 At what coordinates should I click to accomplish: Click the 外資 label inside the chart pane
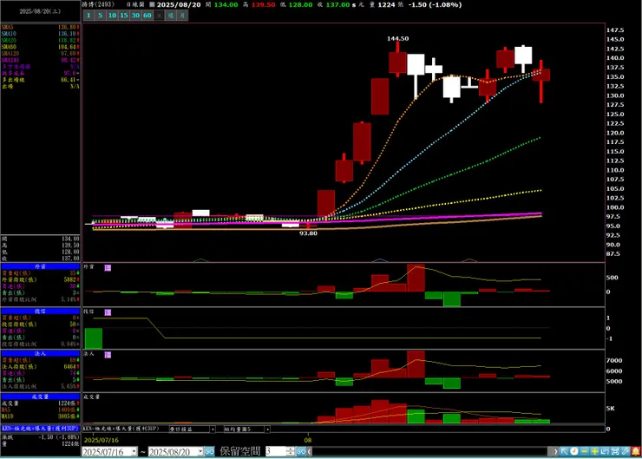pyautogui.click(x=88, y=267)
